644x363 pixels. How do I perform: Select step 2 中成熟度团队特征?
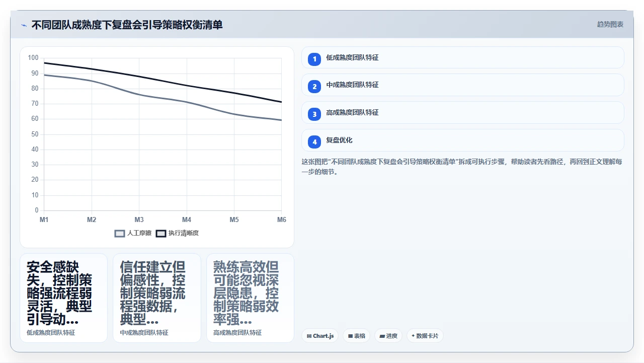462,85
